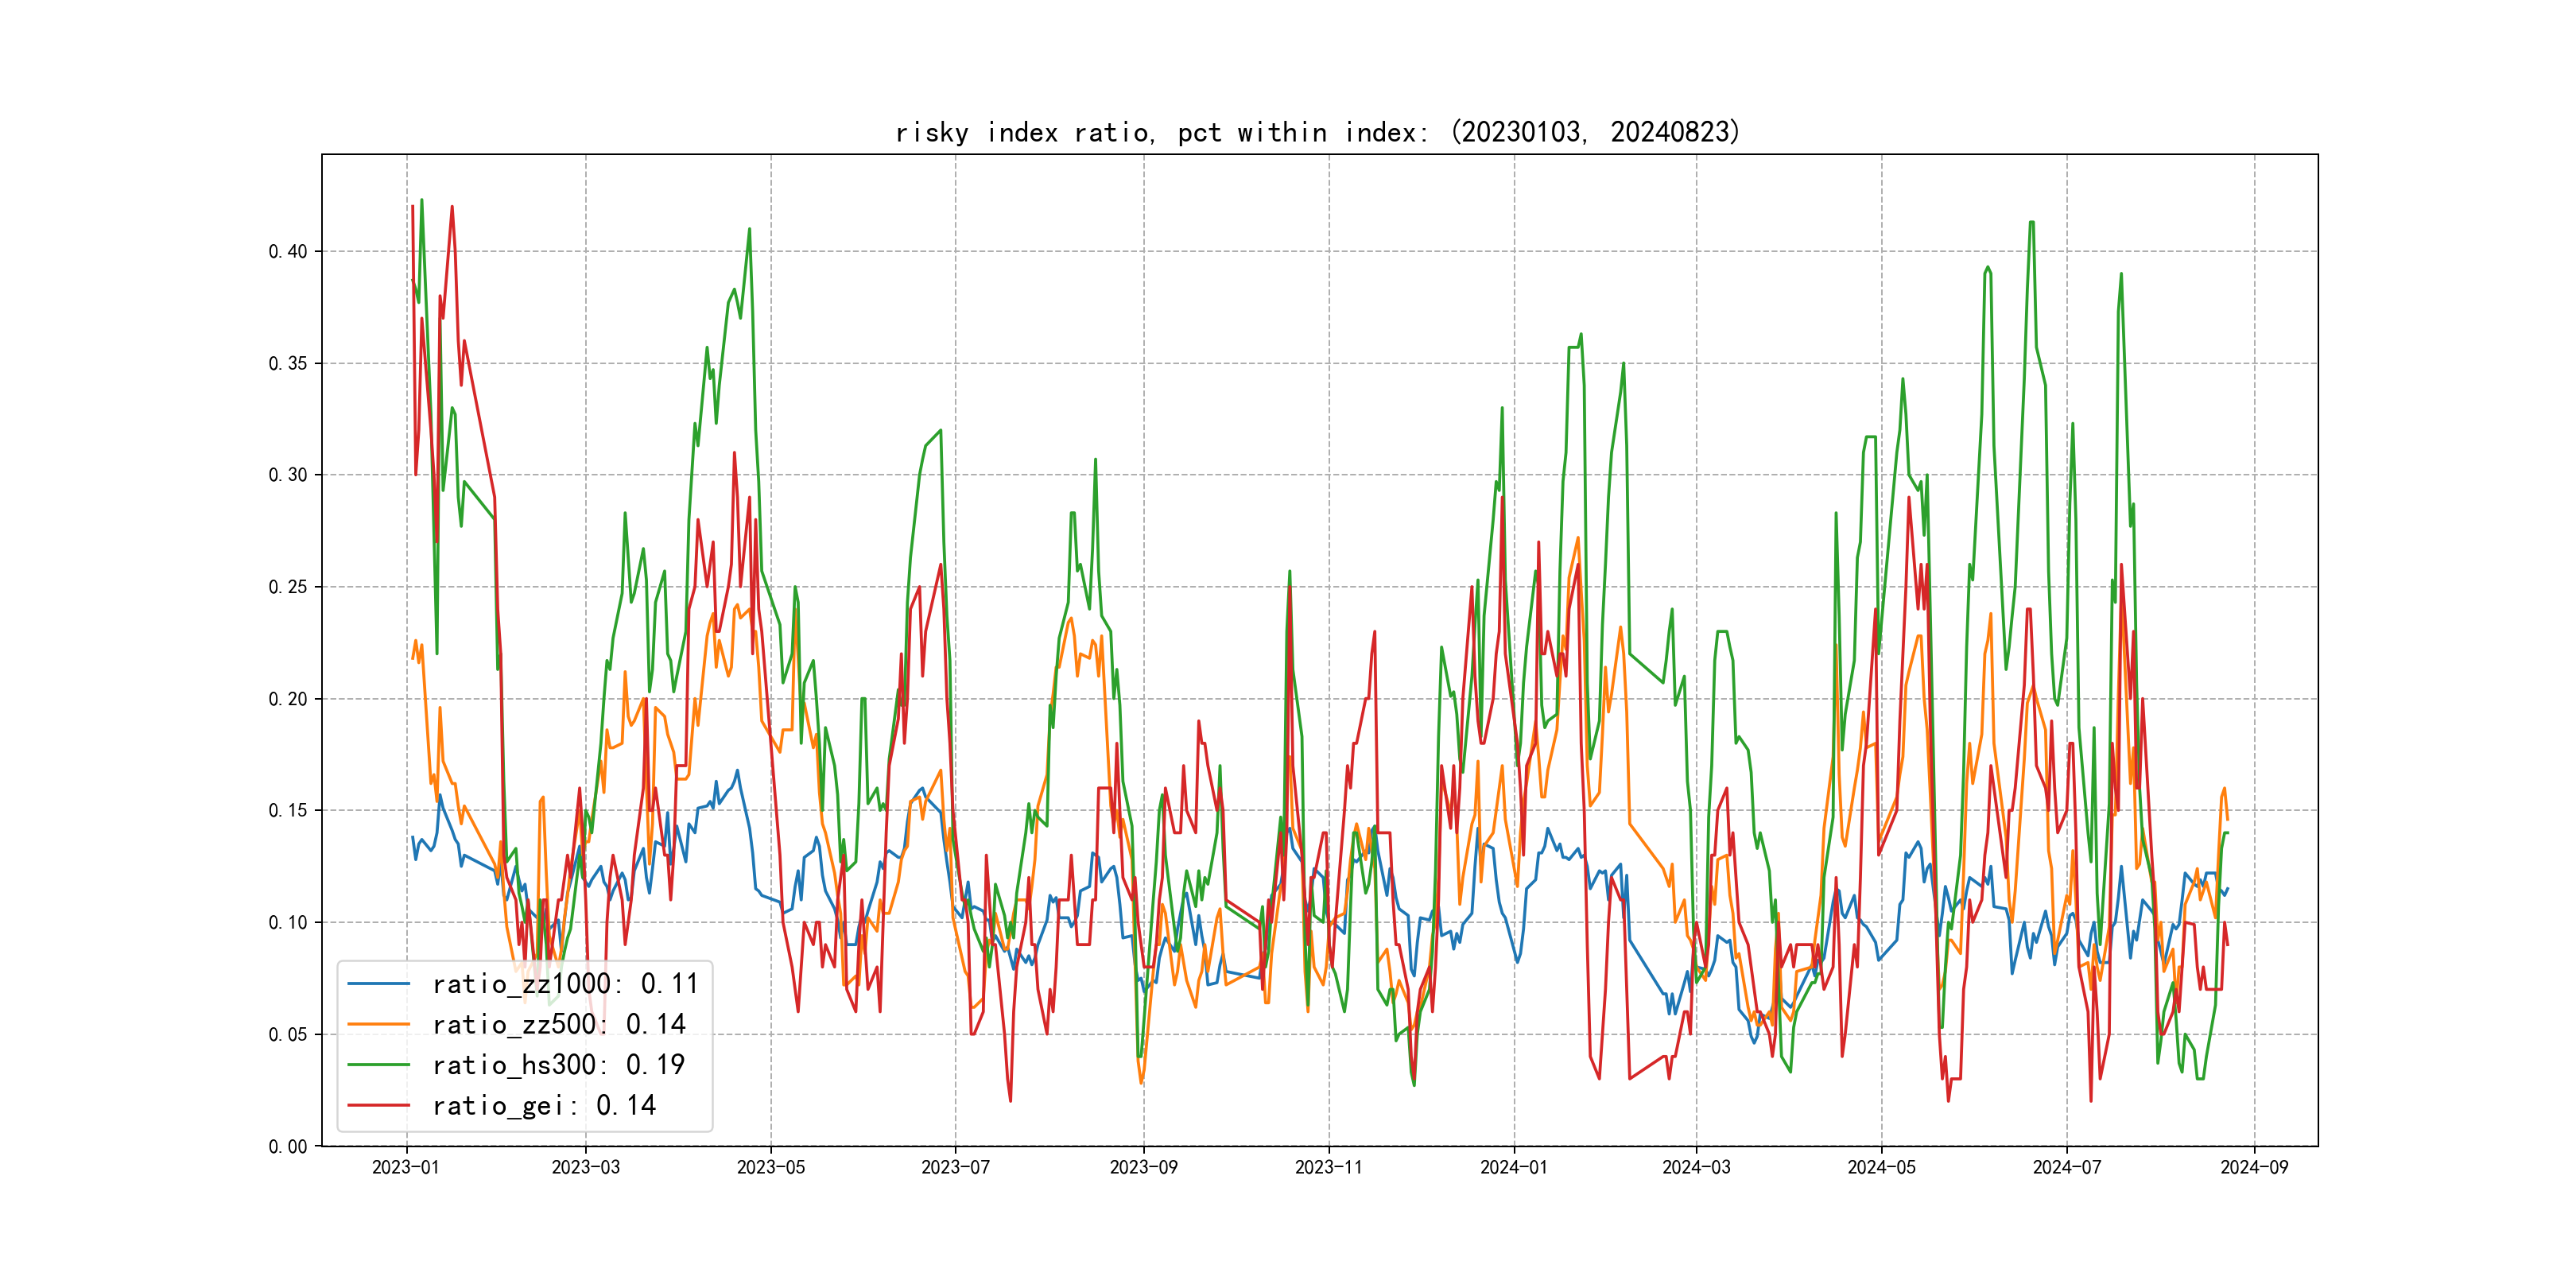2576x1288 pixels.
Task: Click the red legend line swatch
Action: pos(378,1105)
